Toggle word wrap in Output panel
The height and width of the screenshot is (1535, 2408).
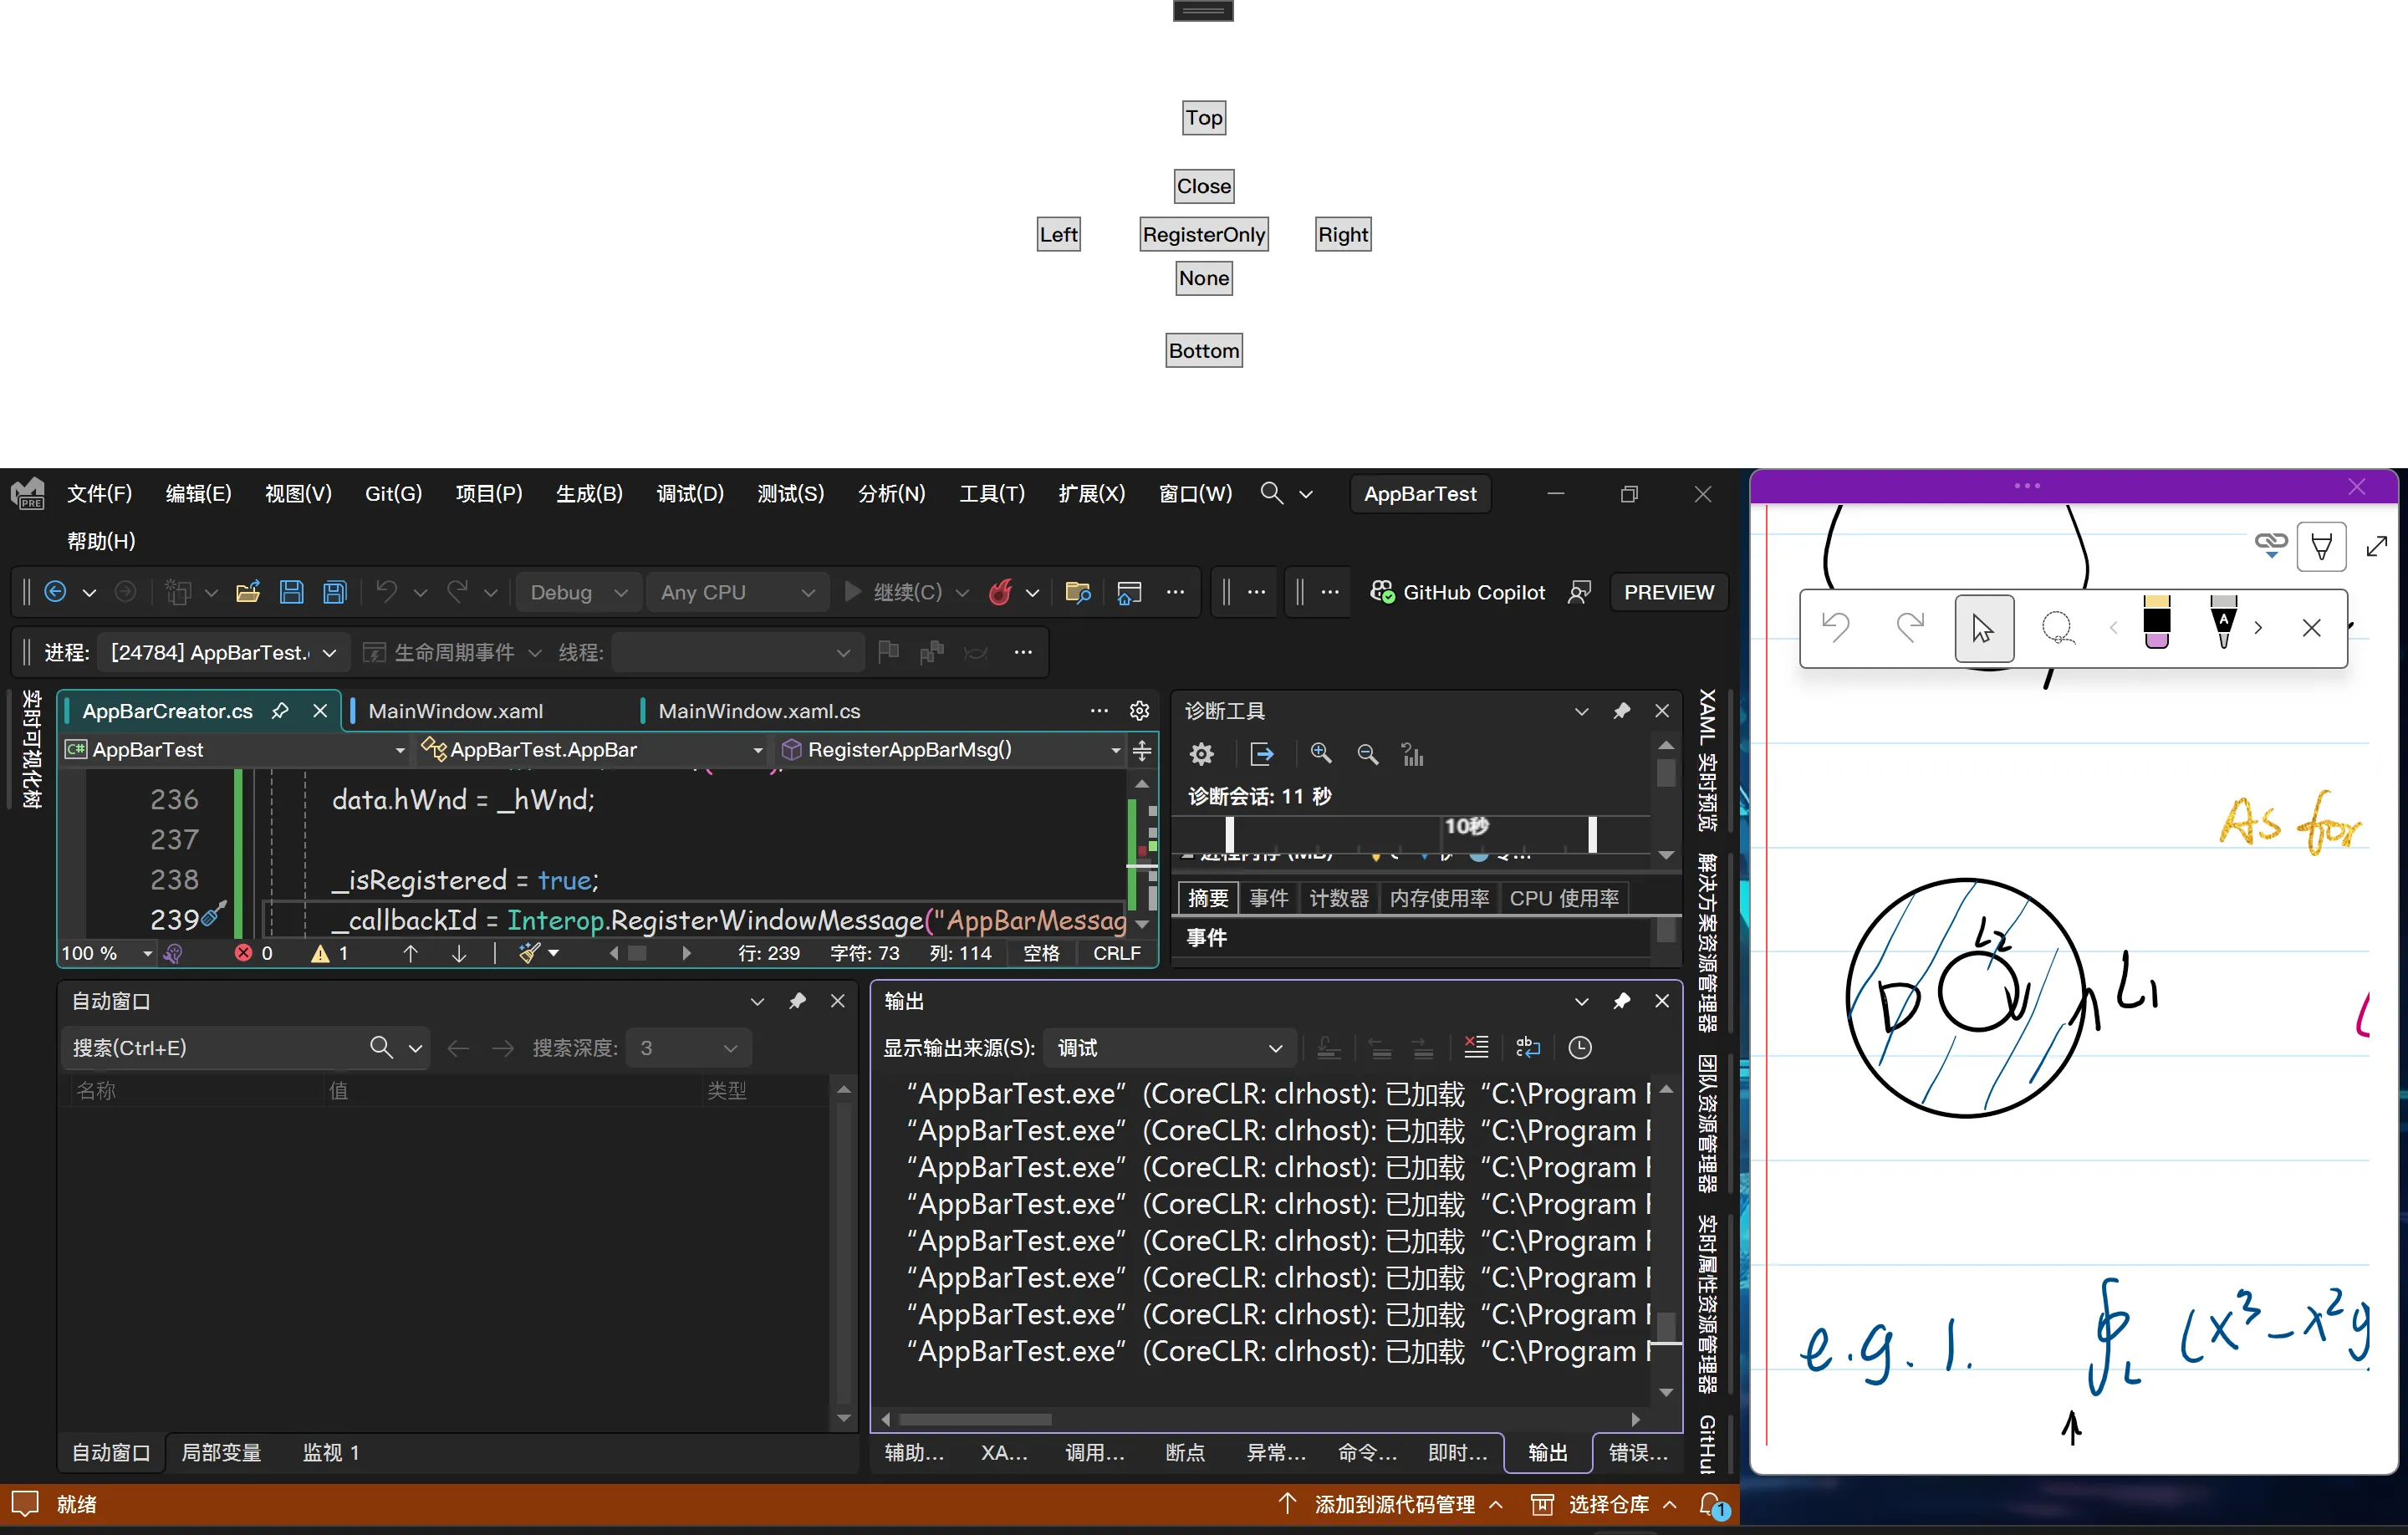(1527, 1047)
